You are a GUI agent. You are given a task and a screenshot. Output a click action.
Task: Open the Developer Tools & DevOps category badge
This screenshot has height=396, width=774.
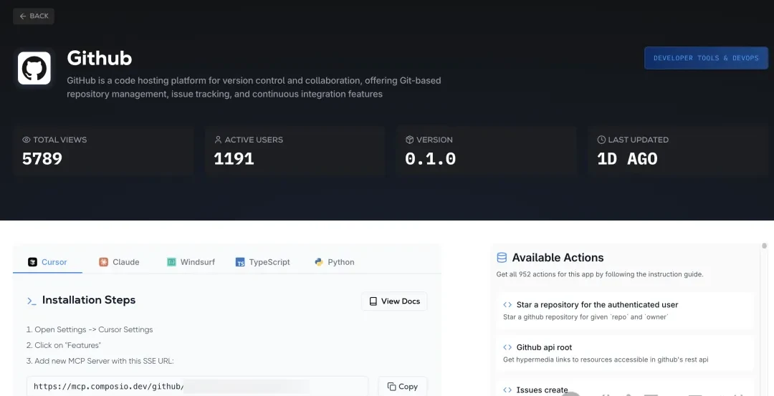click(706, 58)
